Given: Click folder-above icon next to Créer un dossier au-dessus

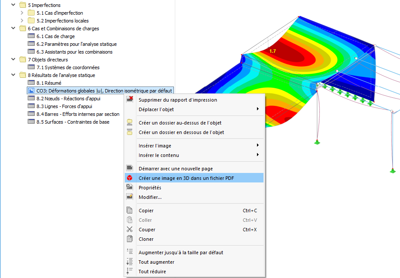Looking at the screenshot, I should 130,122.
